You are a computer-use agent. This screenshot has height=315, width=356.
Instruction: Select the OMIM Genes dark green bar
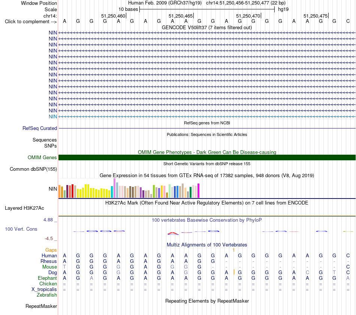click(207, 157)
